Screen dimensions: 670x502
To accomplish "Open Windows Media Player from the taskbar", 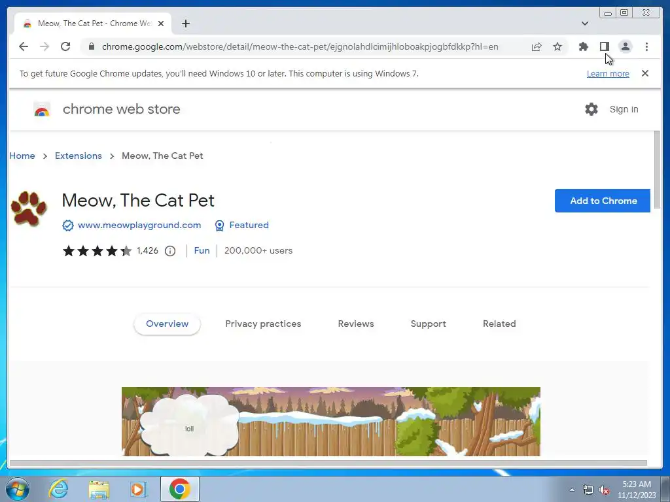I will pos(139,489).
